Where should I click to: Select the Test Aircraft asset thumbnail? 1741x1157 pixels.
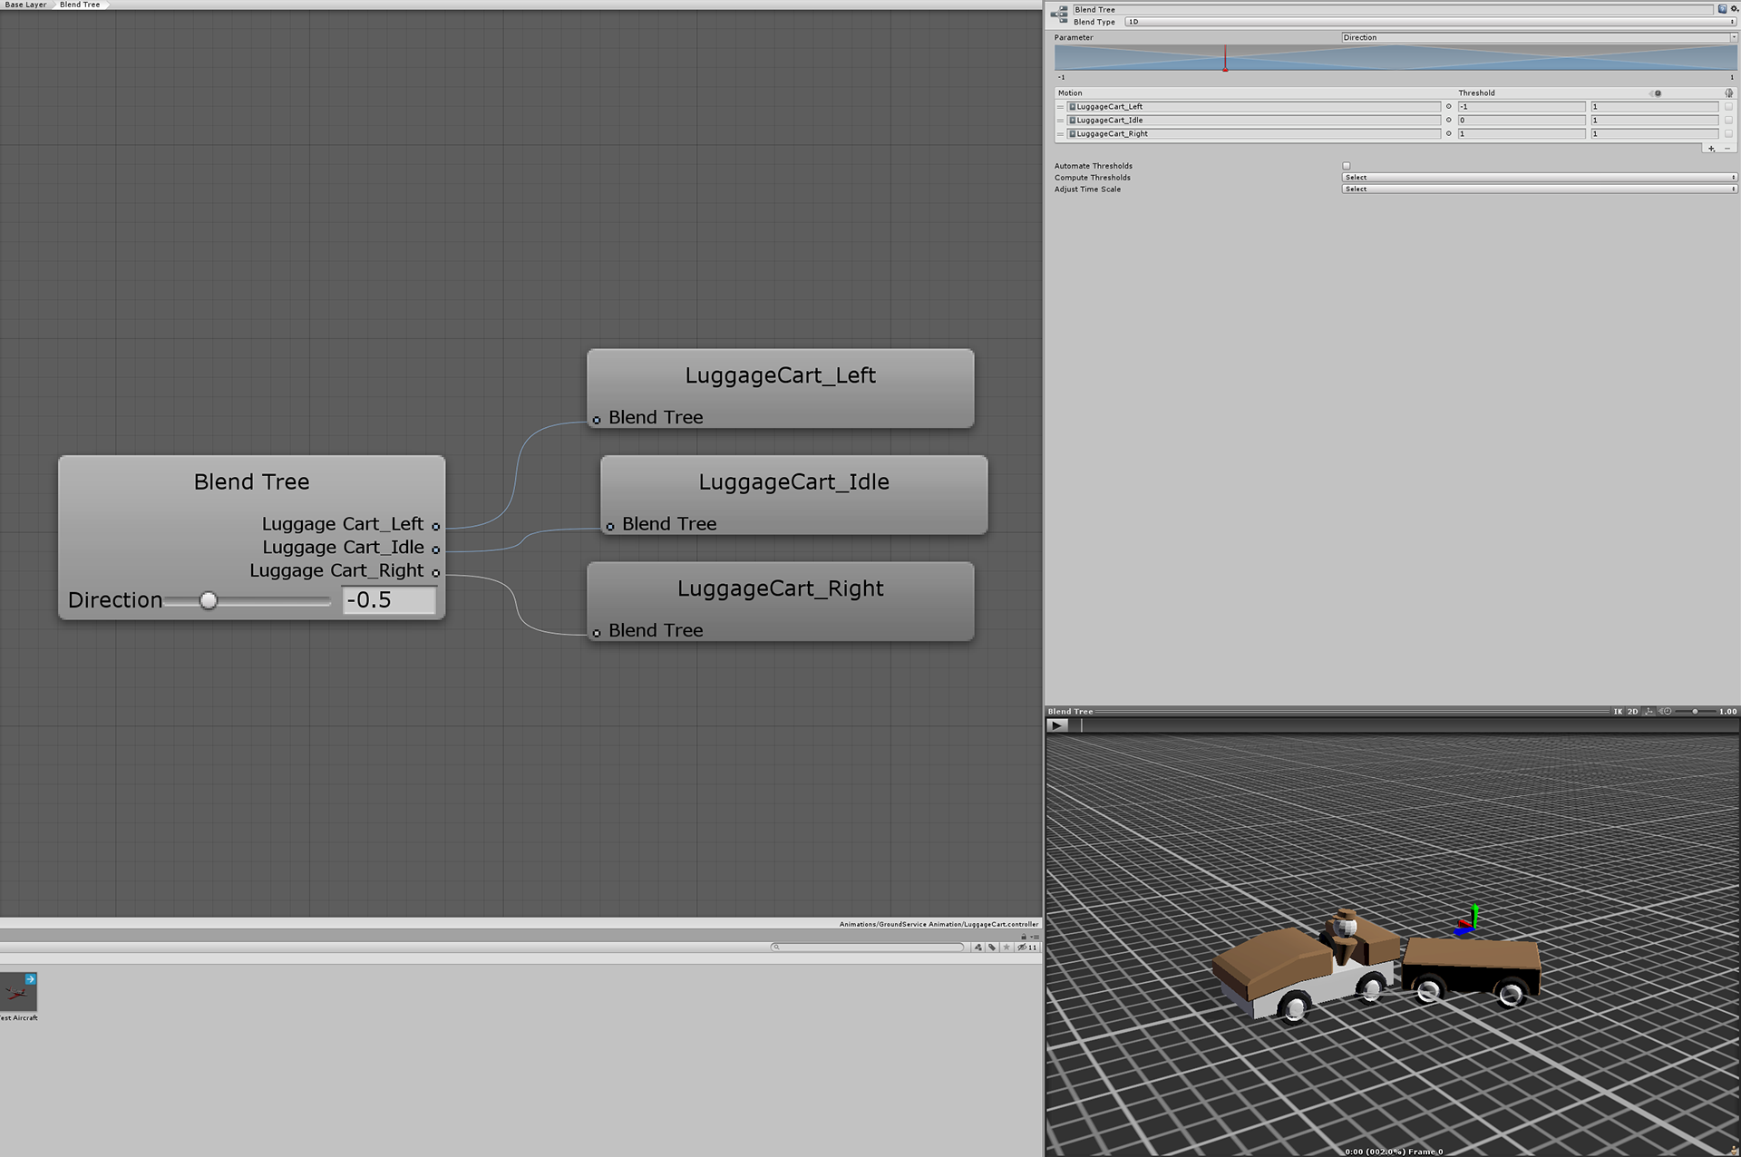pos(18,993)
